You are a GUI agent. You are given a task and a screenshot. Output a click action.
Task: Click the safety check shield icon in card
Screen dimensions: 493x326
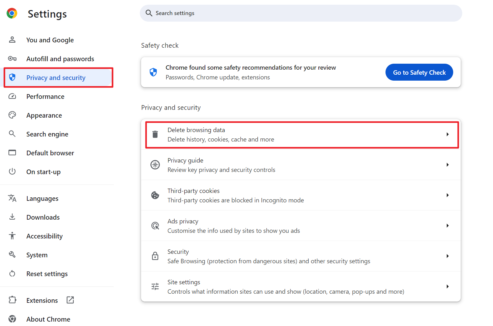[x=153, y=72]
